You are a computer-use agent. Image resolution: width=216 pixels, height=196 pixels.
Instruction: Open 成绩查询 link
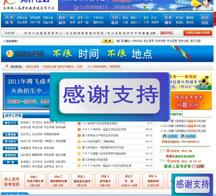pos(26,148)
